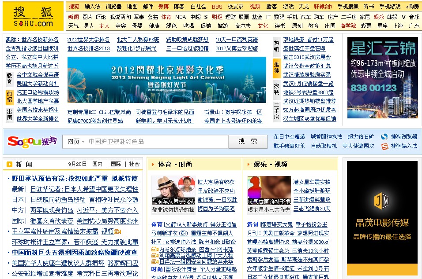422x279 pixels.
Task: Click video icon beside 内马尔点球绝杀 headline
Action: coord(154,250)
